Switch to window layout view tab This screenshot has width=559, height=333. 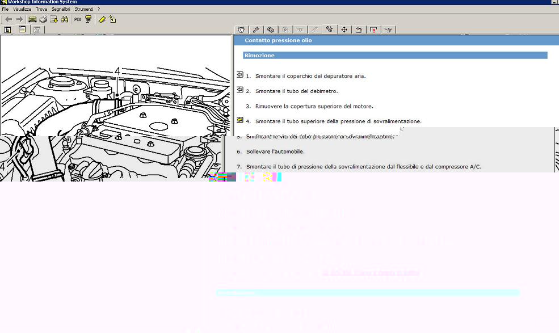22,29
